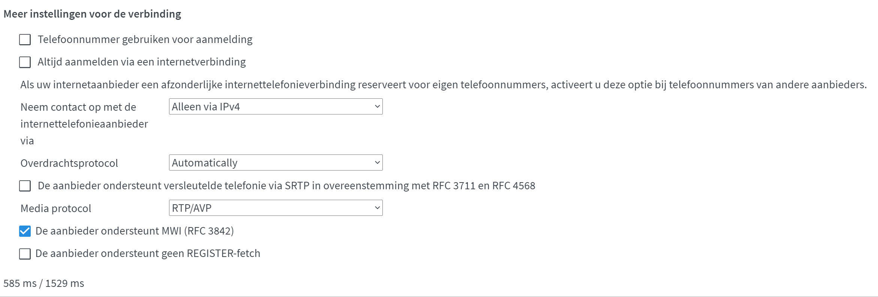Expand the RTP/AVP media protocol dropdown
The height and width of the screenshot is (297, 878).
click(275, 208)
